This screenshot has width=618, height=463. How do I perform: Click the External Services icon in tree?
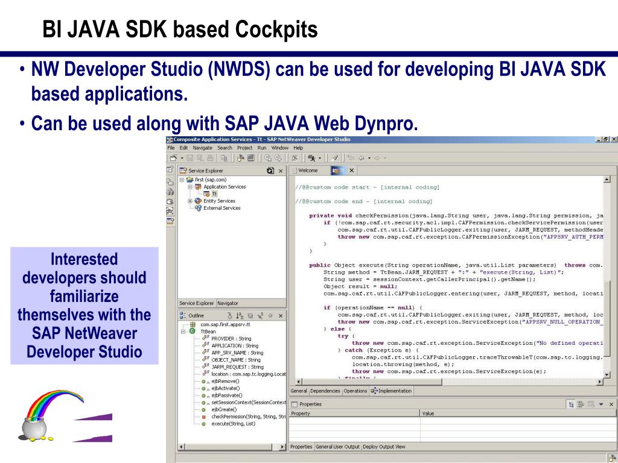[198, 208]
